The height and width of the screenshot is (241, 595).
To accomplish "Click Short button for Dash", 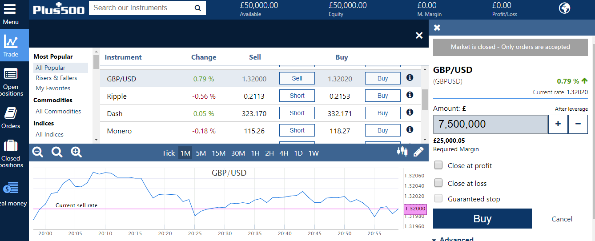I will (297, 113).
